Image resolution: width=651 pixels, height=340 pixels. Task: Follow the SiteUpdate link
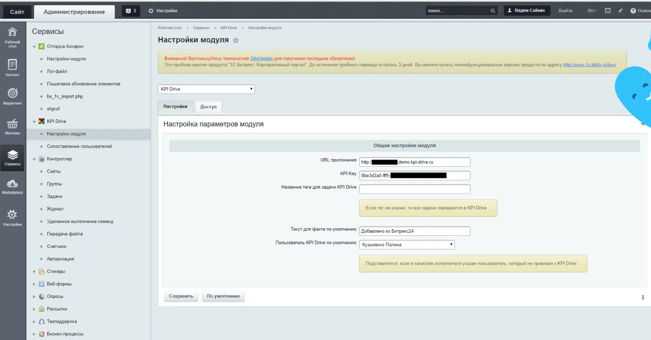[261, 58]
